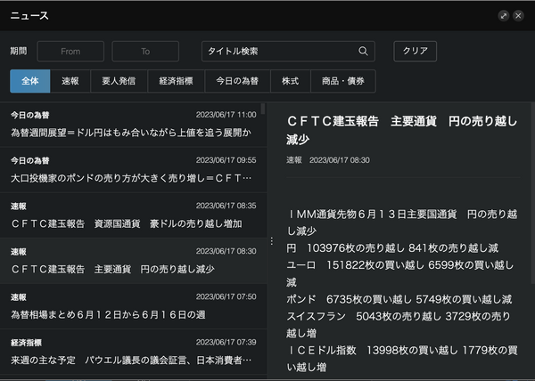Click the クリア button
Viewport: 535px width, 381px height.
pos(415,52)
